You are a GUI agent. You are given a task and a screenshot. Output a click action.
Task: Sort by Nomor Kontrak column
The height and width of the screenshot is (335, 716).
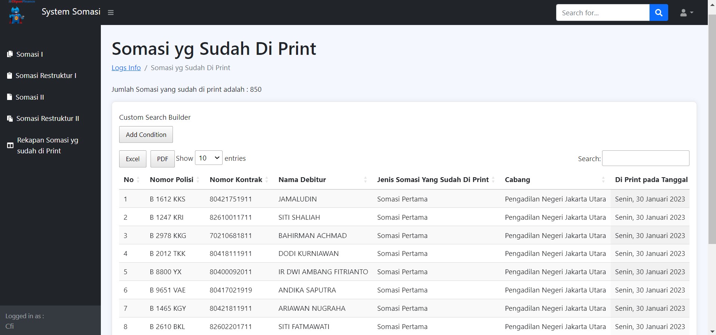[239, 180]
